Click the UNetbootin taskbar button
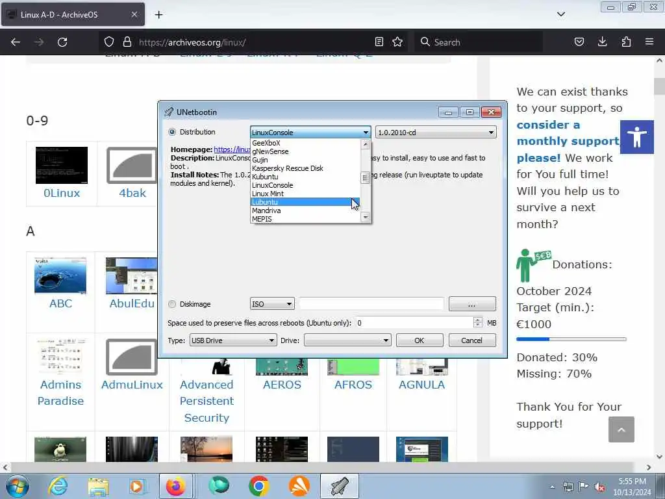The width and height of the screenshot is (665, 499). click(x=339, y=486)
